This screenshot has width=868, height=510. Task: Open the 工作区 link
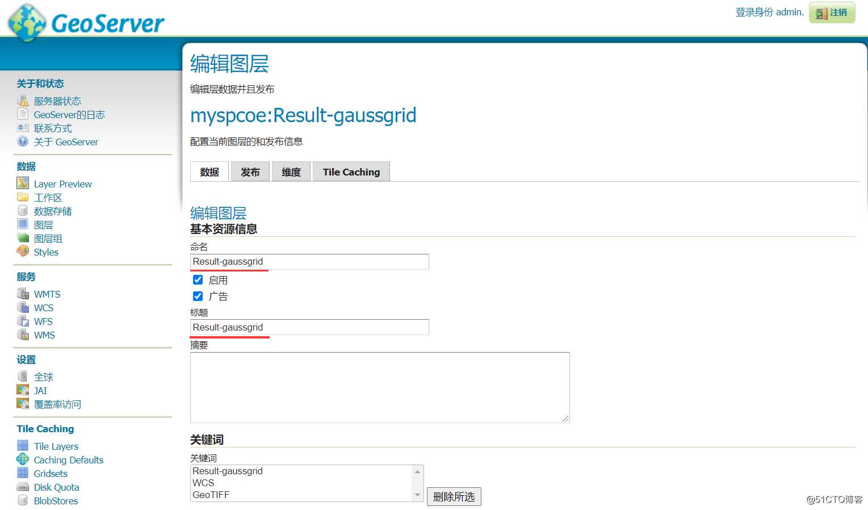48,198
